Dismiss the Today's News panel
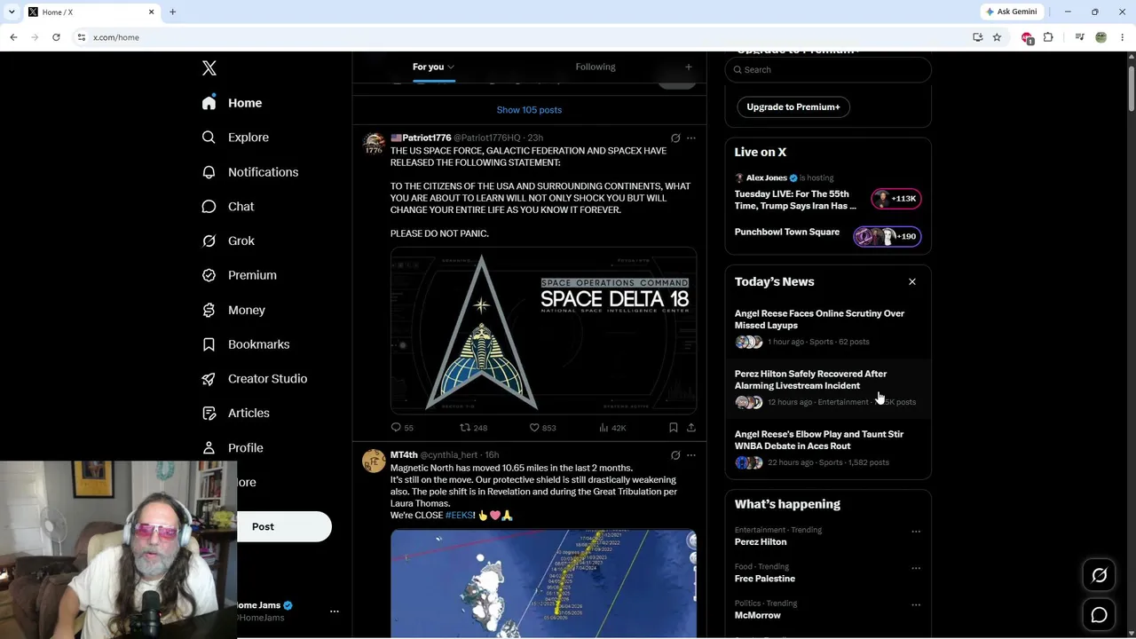 click(912, 282)
